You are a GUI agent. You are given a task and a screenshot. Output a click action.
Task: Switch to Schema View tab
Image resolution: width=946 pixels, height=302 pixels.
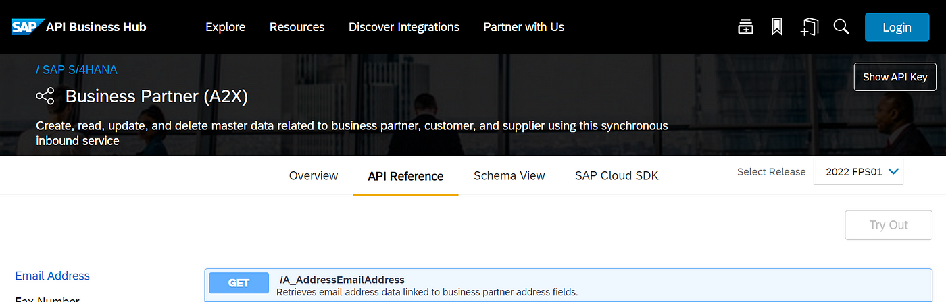[x=509, y=176]
